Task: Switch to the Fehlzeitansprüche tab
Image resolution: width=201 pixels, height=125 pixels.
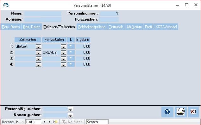Action: click(92, 27)
